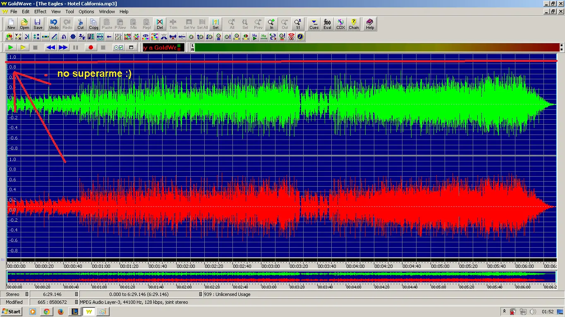
Task: Open the Chain effect editor
Action: point(354,24)
